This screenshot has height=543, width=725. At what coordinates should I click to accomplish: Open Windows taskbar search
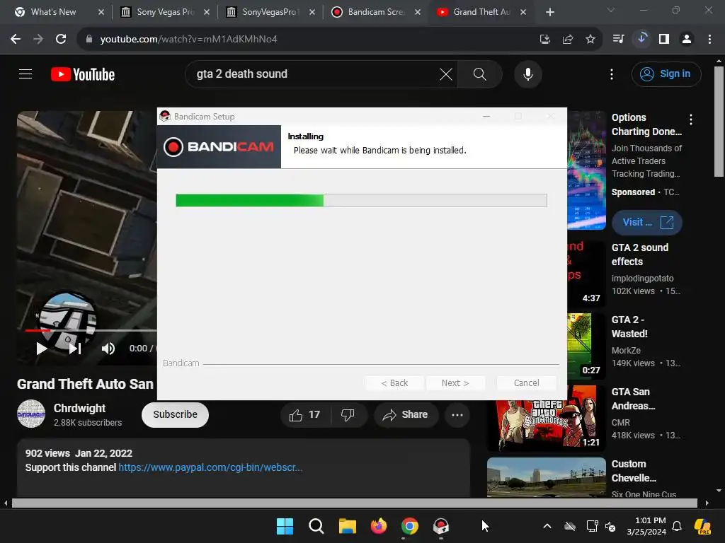pyautogui.click(x=316, y=526)
